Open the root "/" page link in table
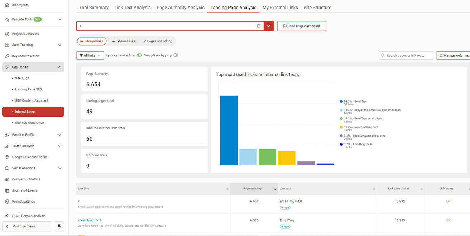470x236 pixels. pos(79,201)
